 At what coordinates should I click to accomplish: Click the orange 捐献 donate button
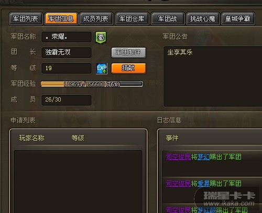click(129, 68)
